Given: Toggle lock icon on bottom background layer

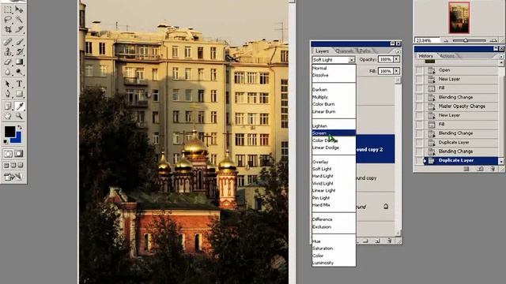Looking at the screenshot, I should click(x=386, y=207).
